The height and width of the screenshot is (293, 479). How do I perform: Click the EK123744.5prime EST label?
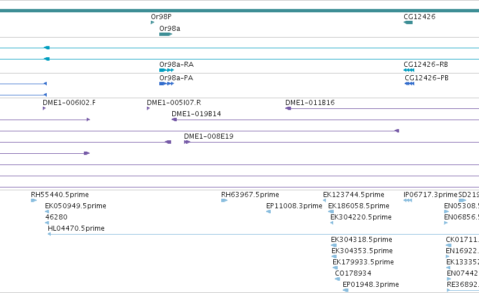coord(353,195)
